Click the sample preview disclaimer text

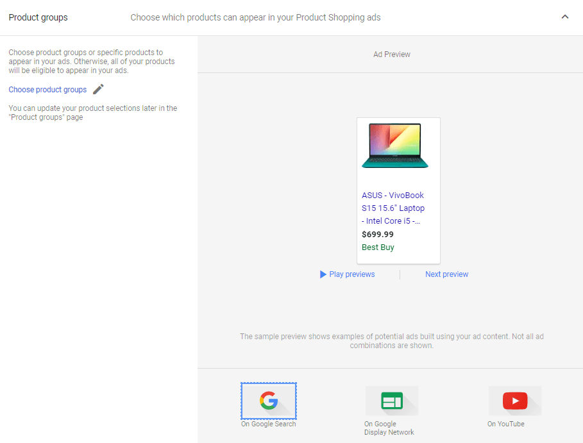391,341
